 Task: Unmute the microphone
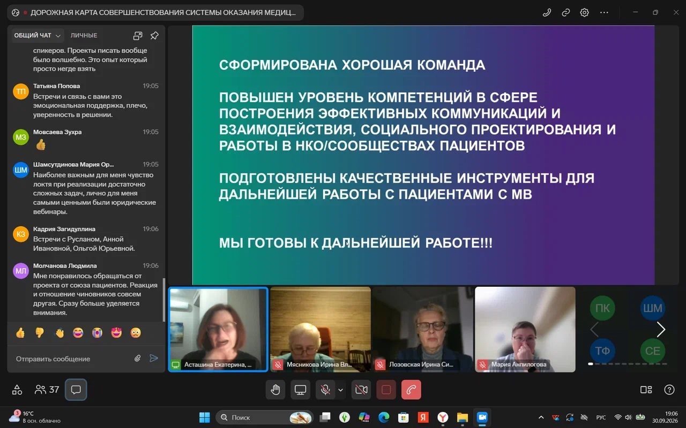click(325, 389)
